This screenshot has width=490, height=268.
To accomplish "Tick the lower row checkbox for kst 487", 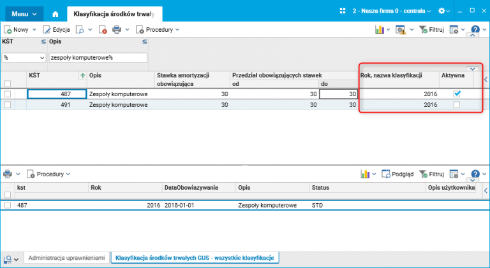I will [8, 205].
